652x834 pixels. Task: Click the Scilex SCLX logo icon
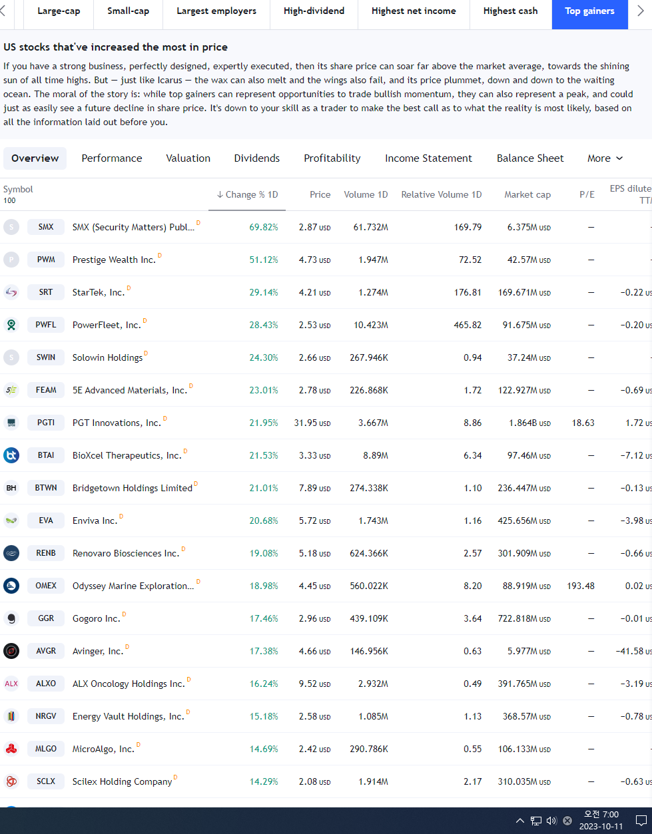click(x=11, y=781)
